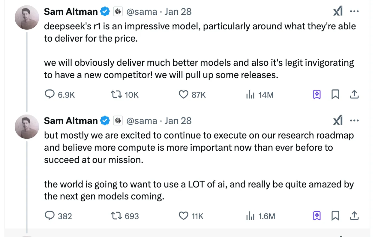384x237 pixels.
Task: Click @sama handle on the second tweet
Action: pyautogui.click(x=142, y=121)
